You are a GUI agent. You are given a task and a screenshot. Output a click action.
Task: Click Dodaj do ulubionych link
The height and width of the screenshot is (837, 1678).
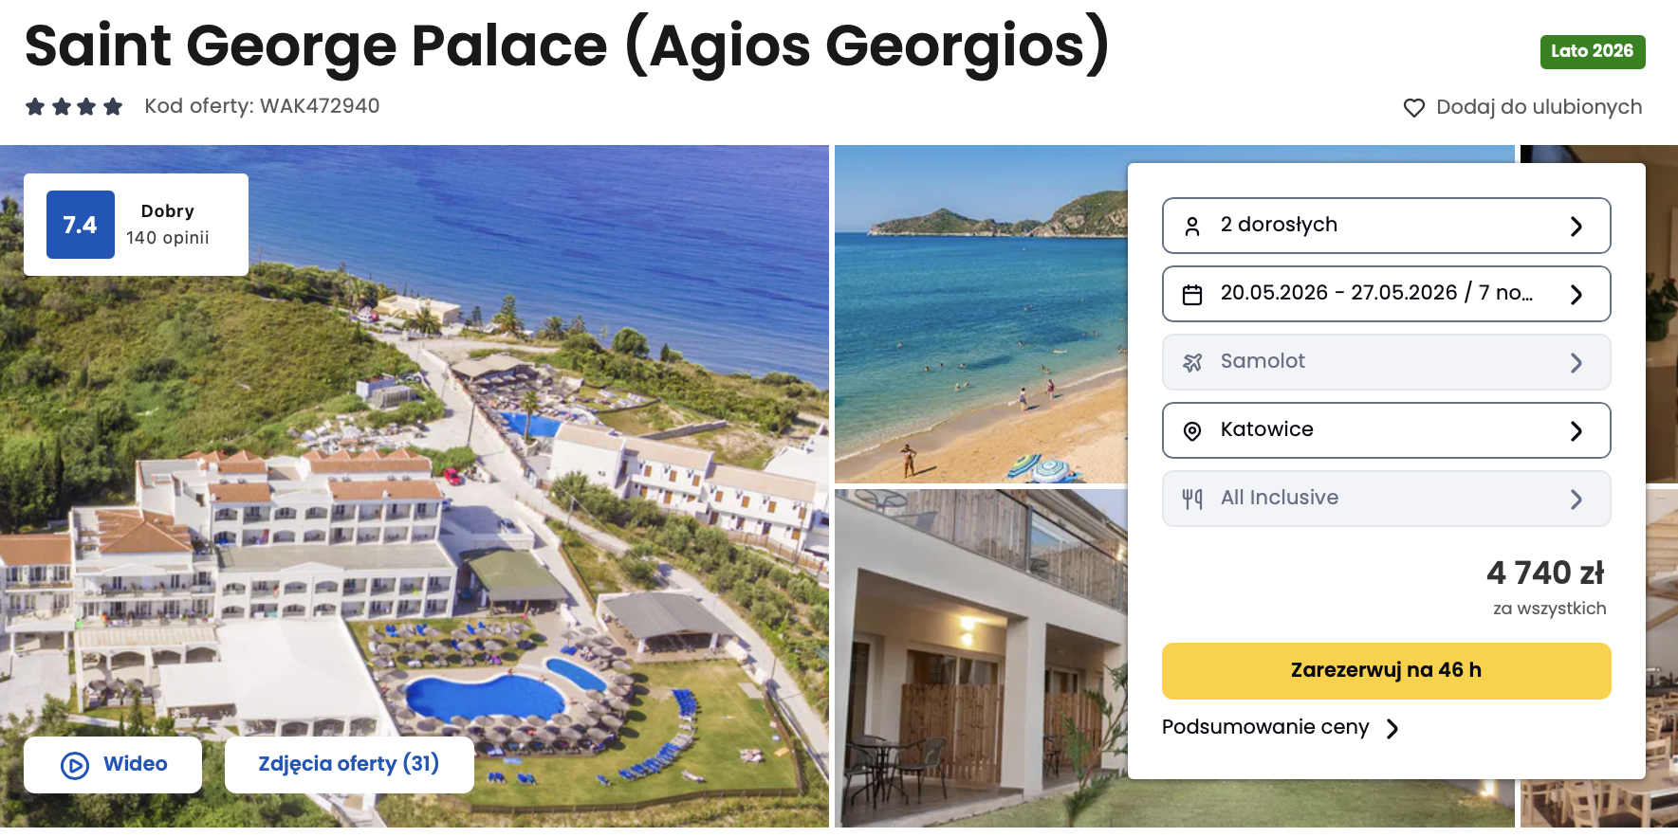1538,107
